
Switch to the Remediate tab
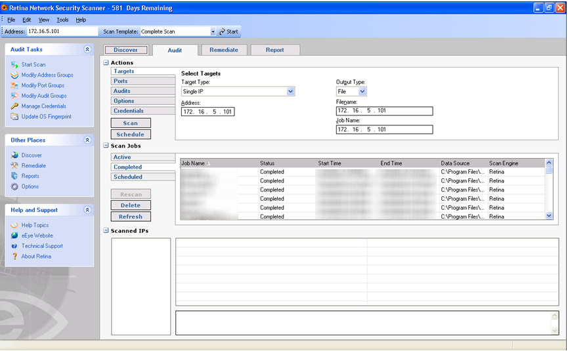coord(224,50)
